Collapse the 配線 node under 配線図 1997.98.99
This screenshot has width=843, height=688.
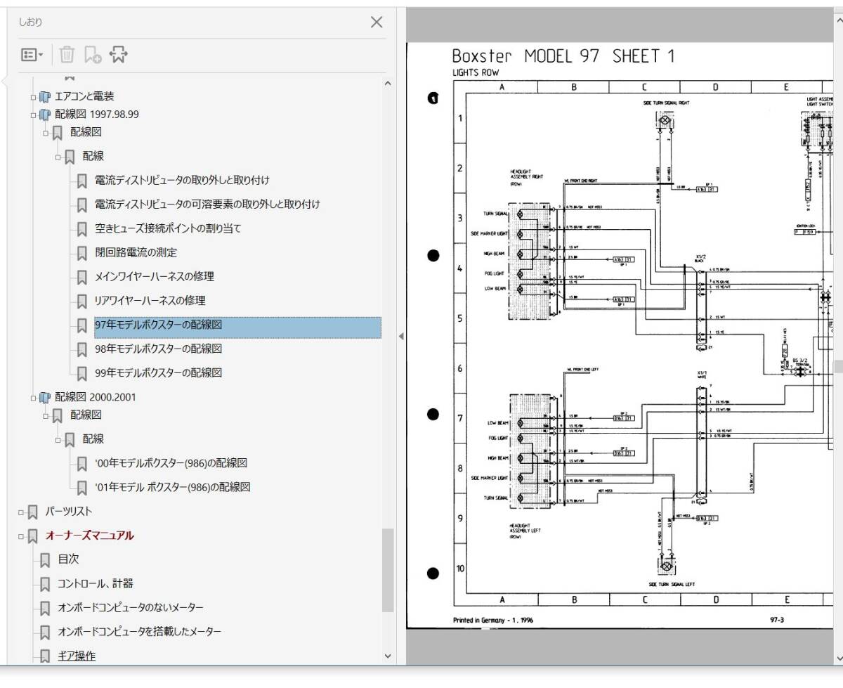58,157
